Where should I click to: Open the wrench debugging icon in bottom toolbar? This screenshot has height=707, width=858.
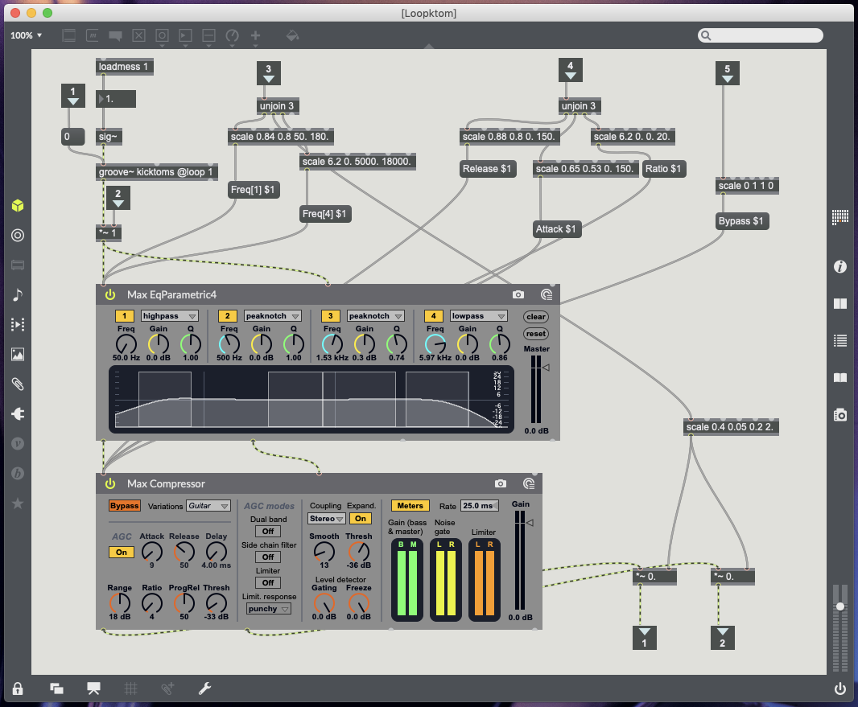coord(204,689)
